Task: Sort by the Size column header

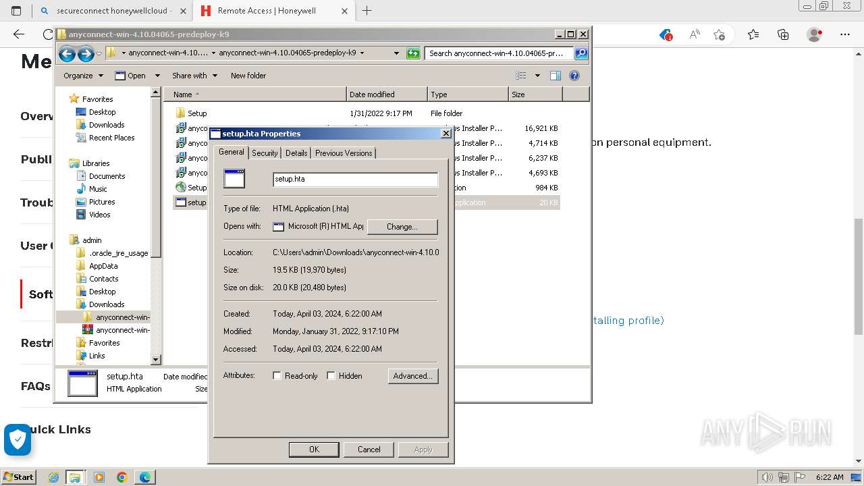Action: (535, 94)
